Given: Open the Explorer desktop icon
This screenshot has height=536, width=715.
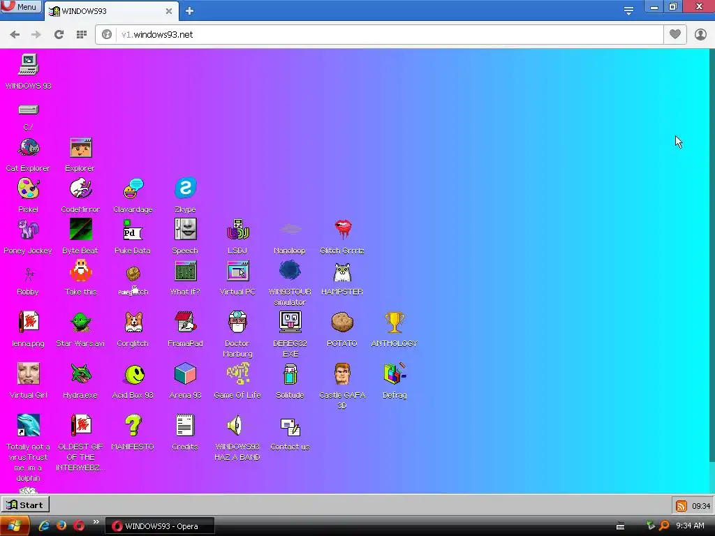Looking at the screenshot, I should 81,148.
